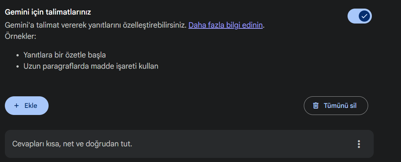This screenshot has height=162, width=401.
Task: Click the "Gemini için talimatlarınız" heading
Action: coord(48,12)
